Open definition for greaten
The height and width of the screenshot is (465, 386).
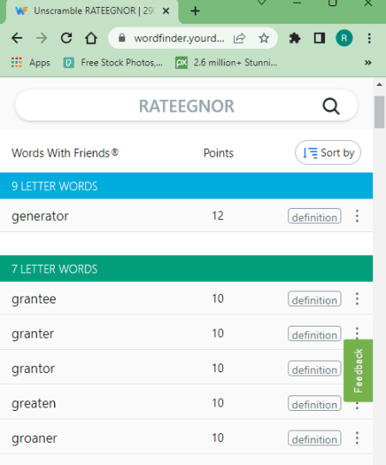[x=314, y=403]
